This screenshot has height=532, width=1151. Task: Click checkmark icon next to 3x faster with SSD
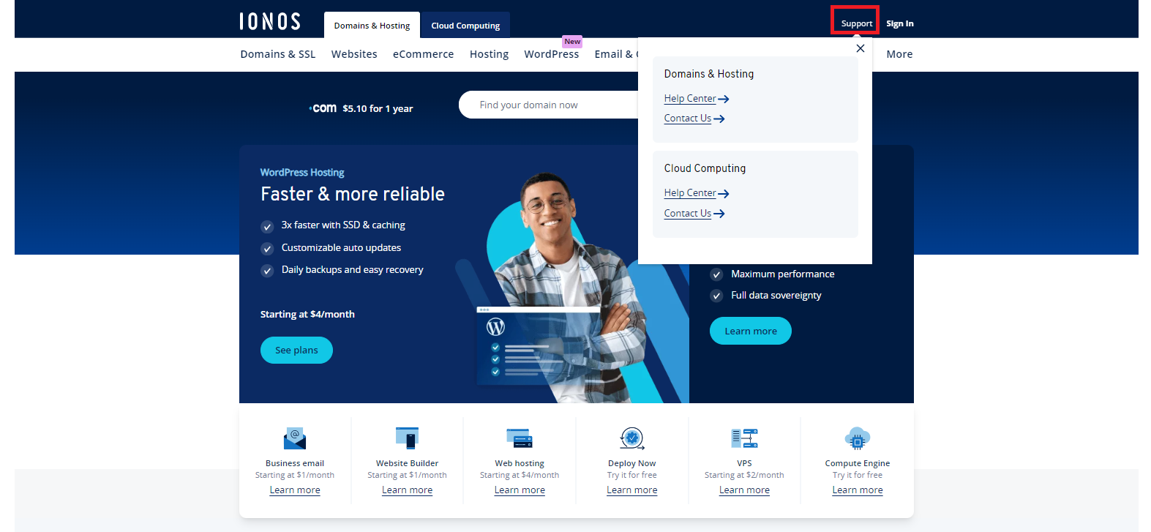tap(267, 226)
